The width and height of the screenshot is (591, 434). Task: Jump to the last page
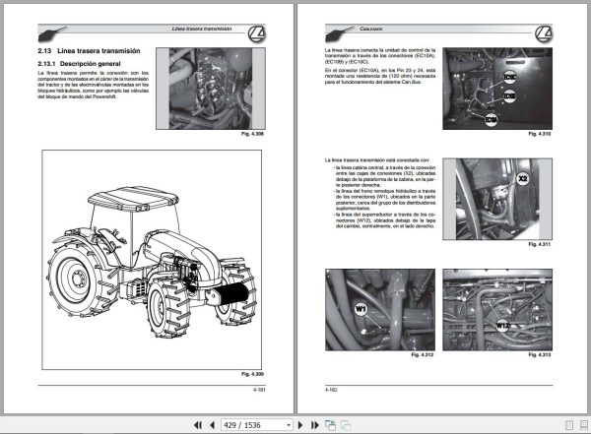click(x=315, y=425)
